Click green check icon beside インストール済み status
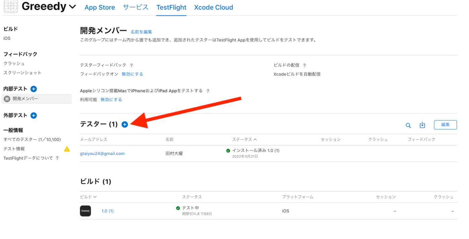The width and height of the screenshot is (469, 239). pyautogui.click(x=228, y=151)
